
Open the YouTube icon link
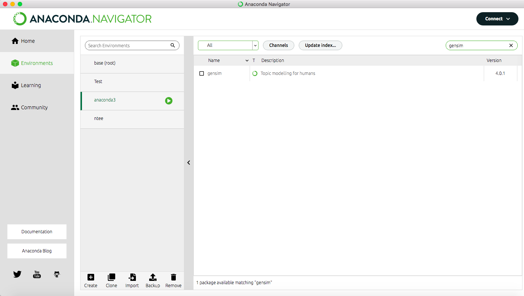pyautogui.click(x=37, y=274)
